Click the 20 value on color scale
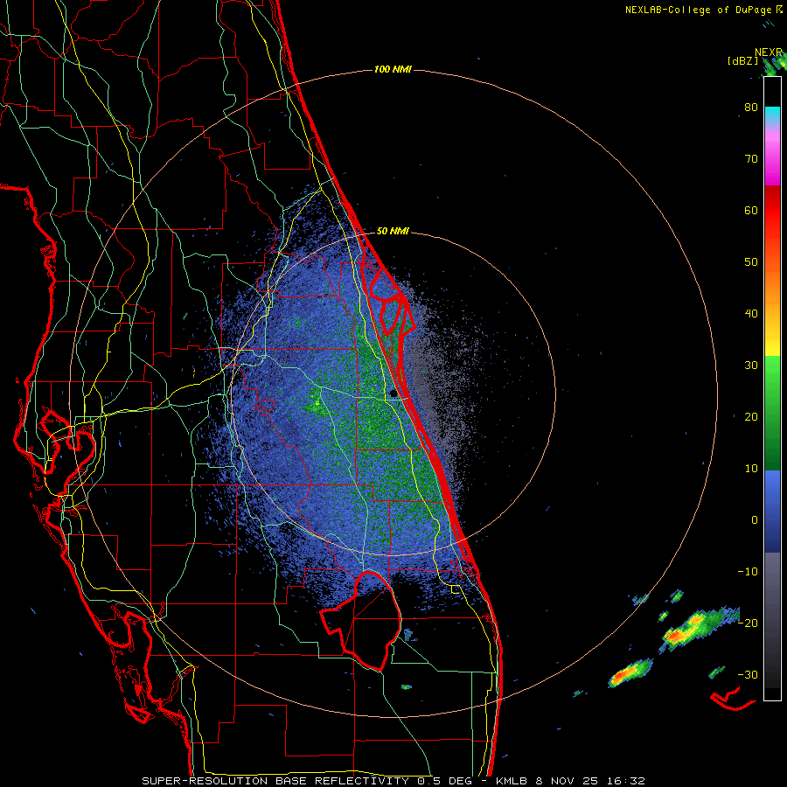Image resolution: width=787 pixels, height=787 pixels. (751, 417)
